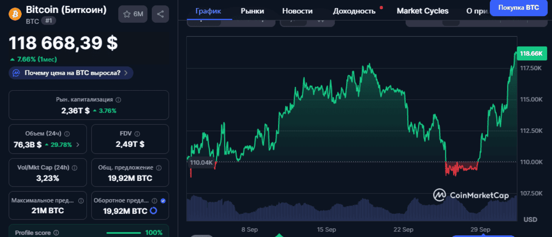Click the 118 668,39 $ price text
The height and width of the screenshot is (237, 552).
click(x=63, y=43)
